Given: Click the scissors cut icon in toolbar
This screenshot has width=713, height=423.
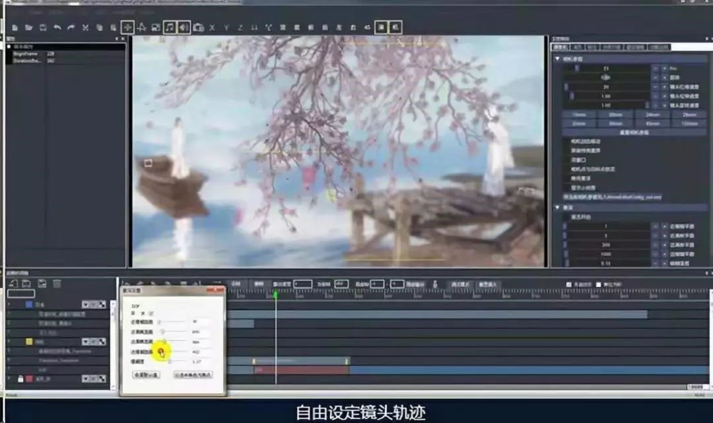Looking at the screenshot, I should pos(85,27).
